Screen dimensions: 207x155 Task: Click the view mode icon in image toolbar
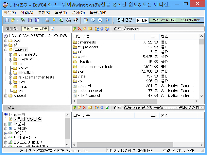[x=107, y=29]
